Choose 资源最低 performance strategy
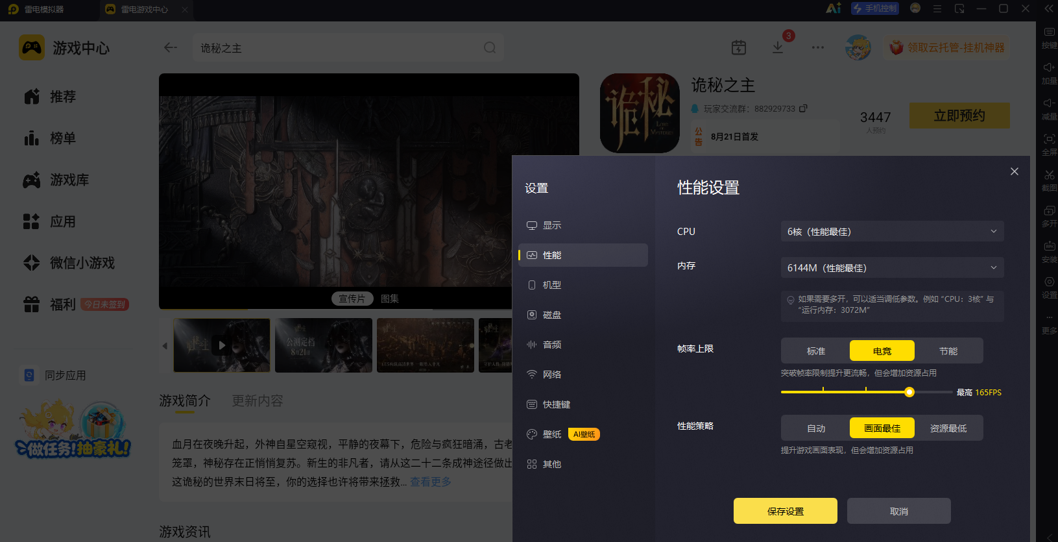 click(948, 428)
